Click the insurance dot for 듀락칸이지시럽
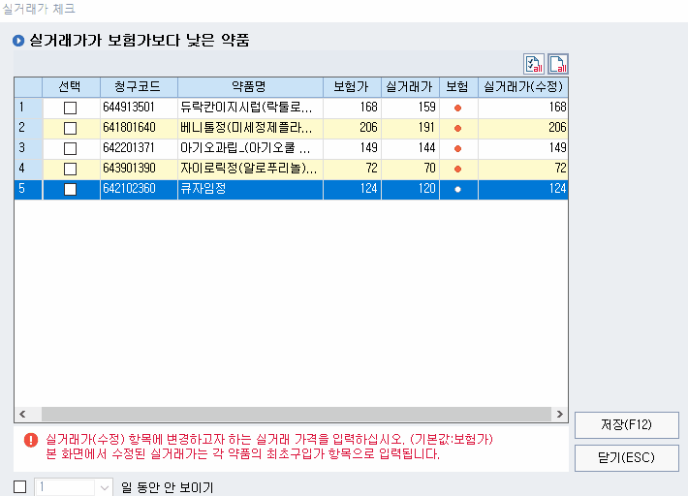688x496 pixels. click(458, 108)
